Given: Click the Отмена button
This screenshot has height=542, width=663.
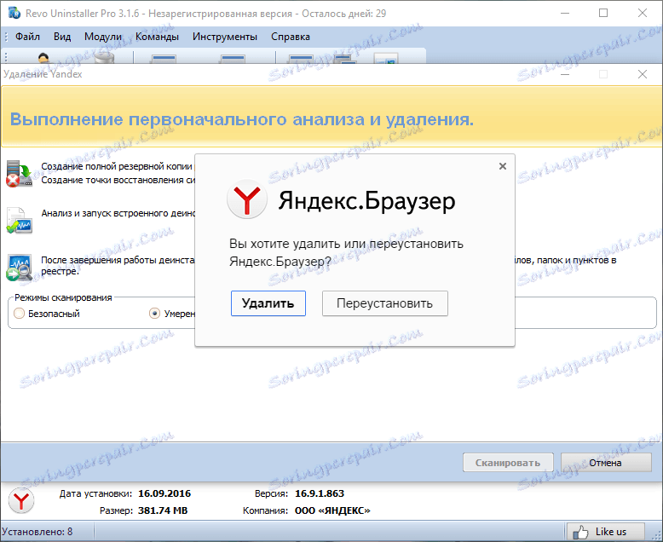Looking at the screenshot, I should pos(606,463).
